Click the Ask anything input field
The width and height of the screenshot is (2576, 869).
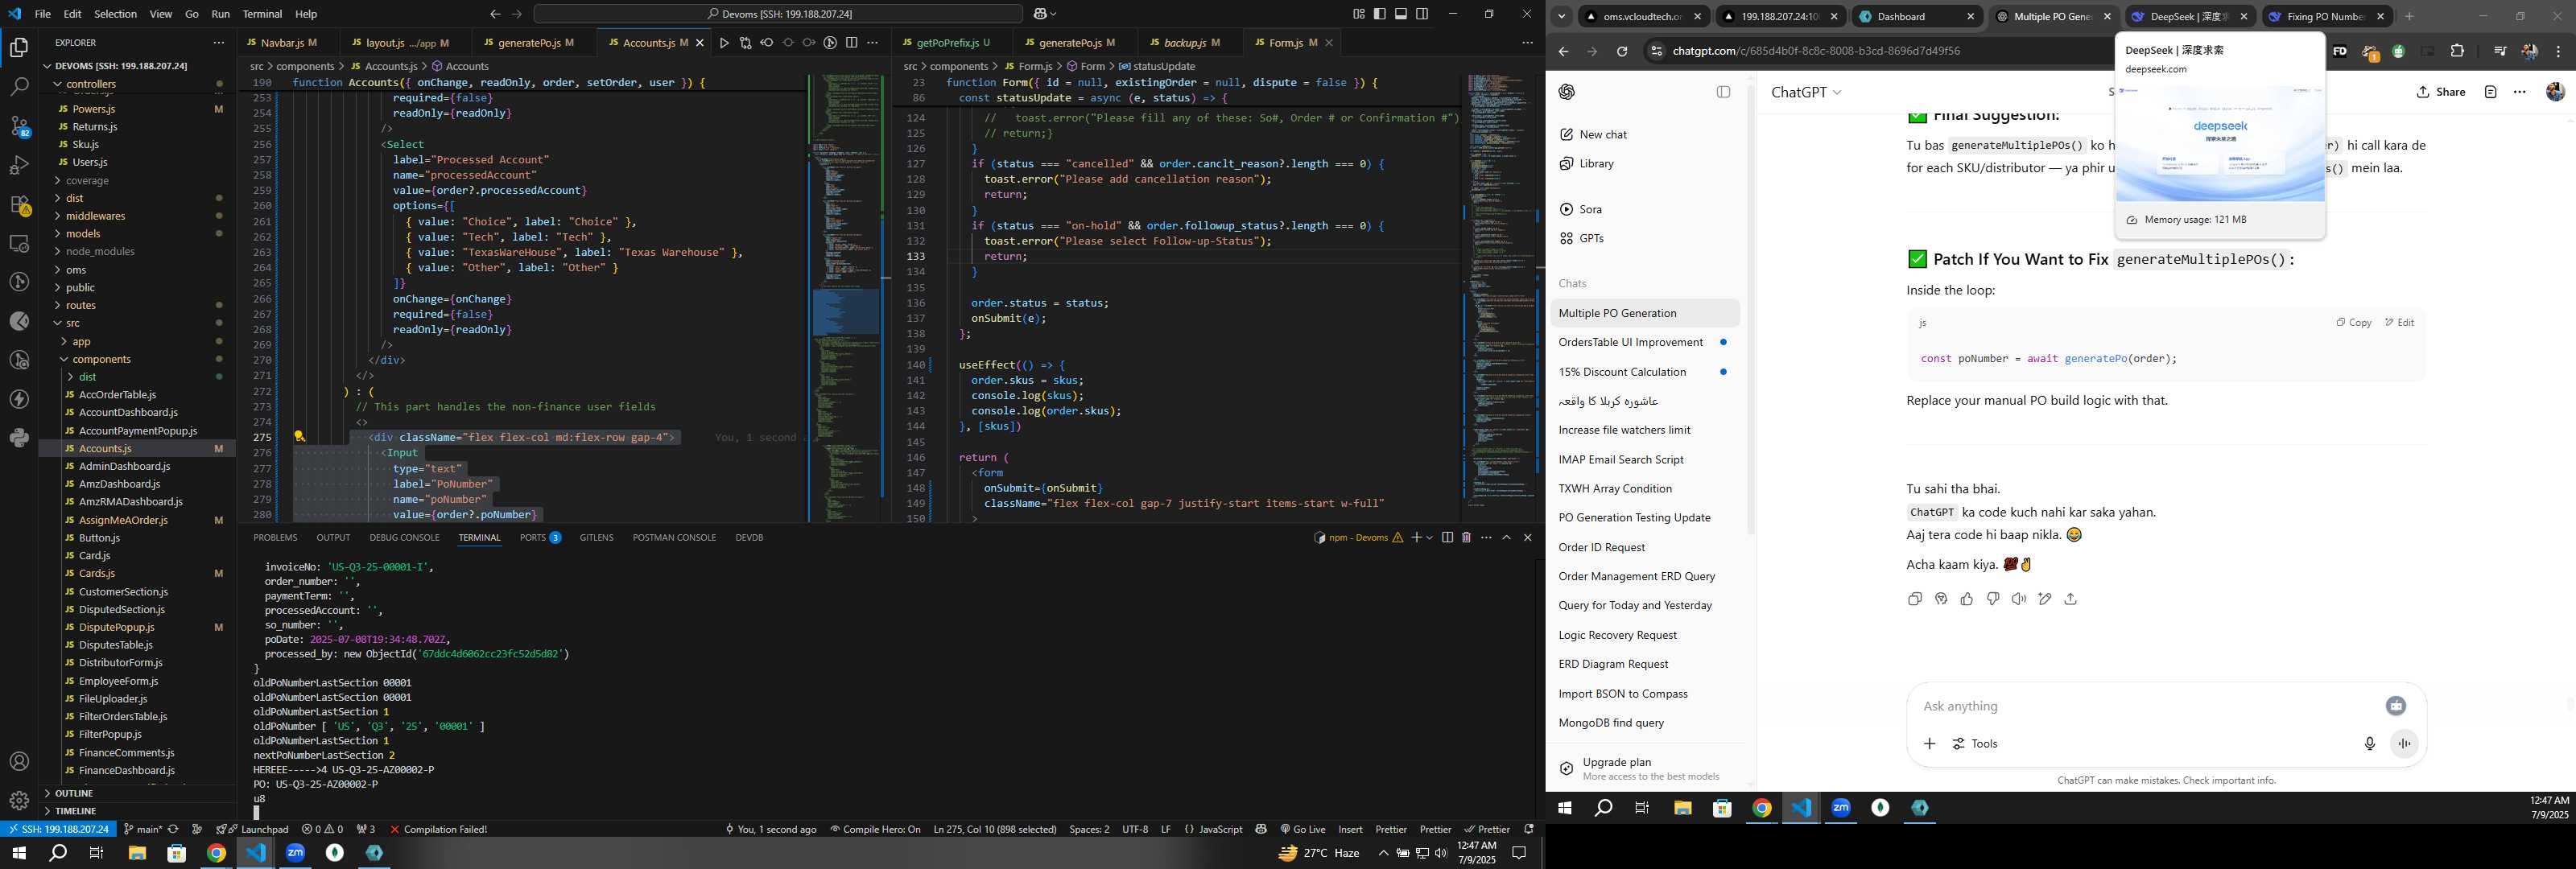[x=2140, y=706]
